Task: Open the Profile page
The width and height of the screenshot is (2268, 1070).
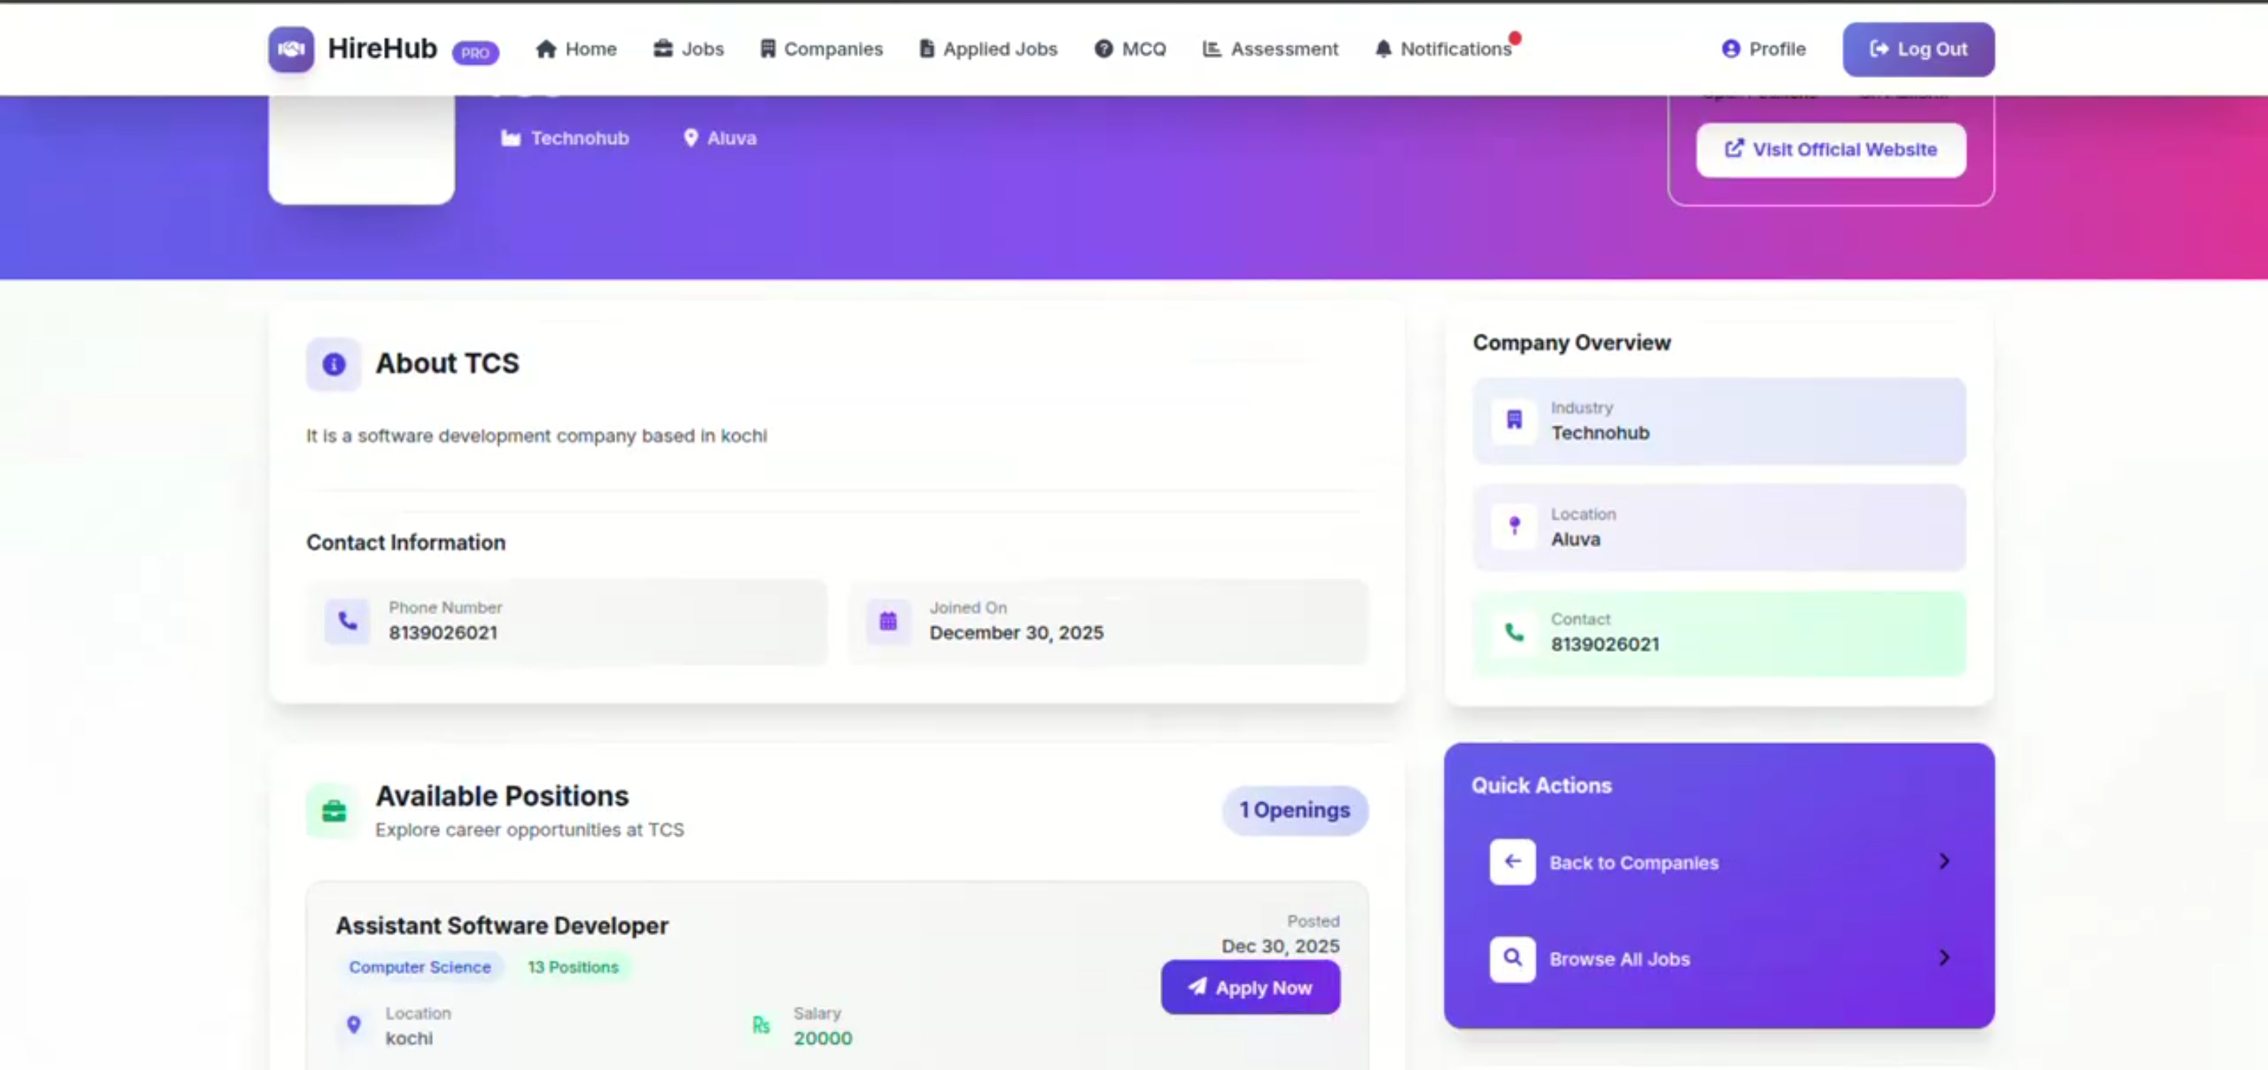Action: (1763, 50)
